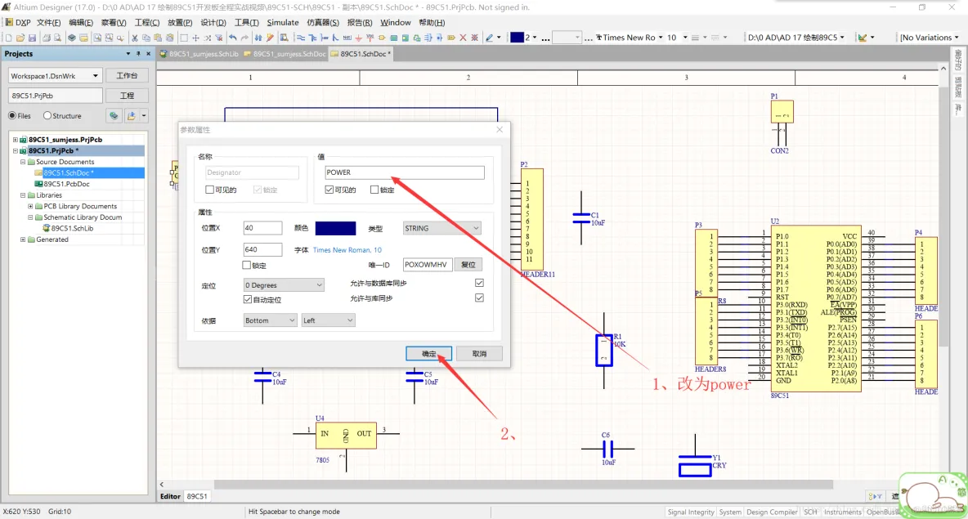Switch to 89C51_sumjess.SchDoc tab
Screen dimensions: 968x519
(x=285, y=54)
